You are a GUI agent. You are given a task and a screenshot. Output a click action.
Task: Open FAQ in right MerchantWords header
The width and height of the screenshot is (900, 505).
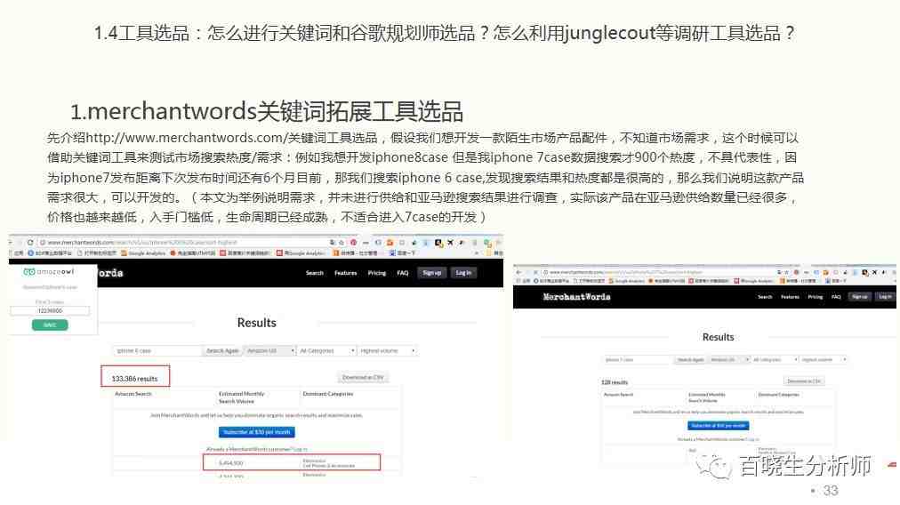point(836,297)
